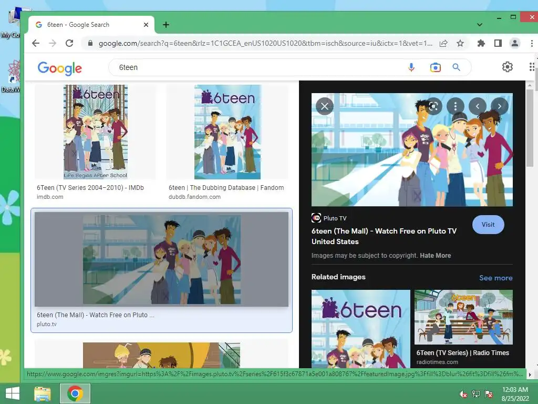Bookmark this page with the star icon

click(460, 43)
